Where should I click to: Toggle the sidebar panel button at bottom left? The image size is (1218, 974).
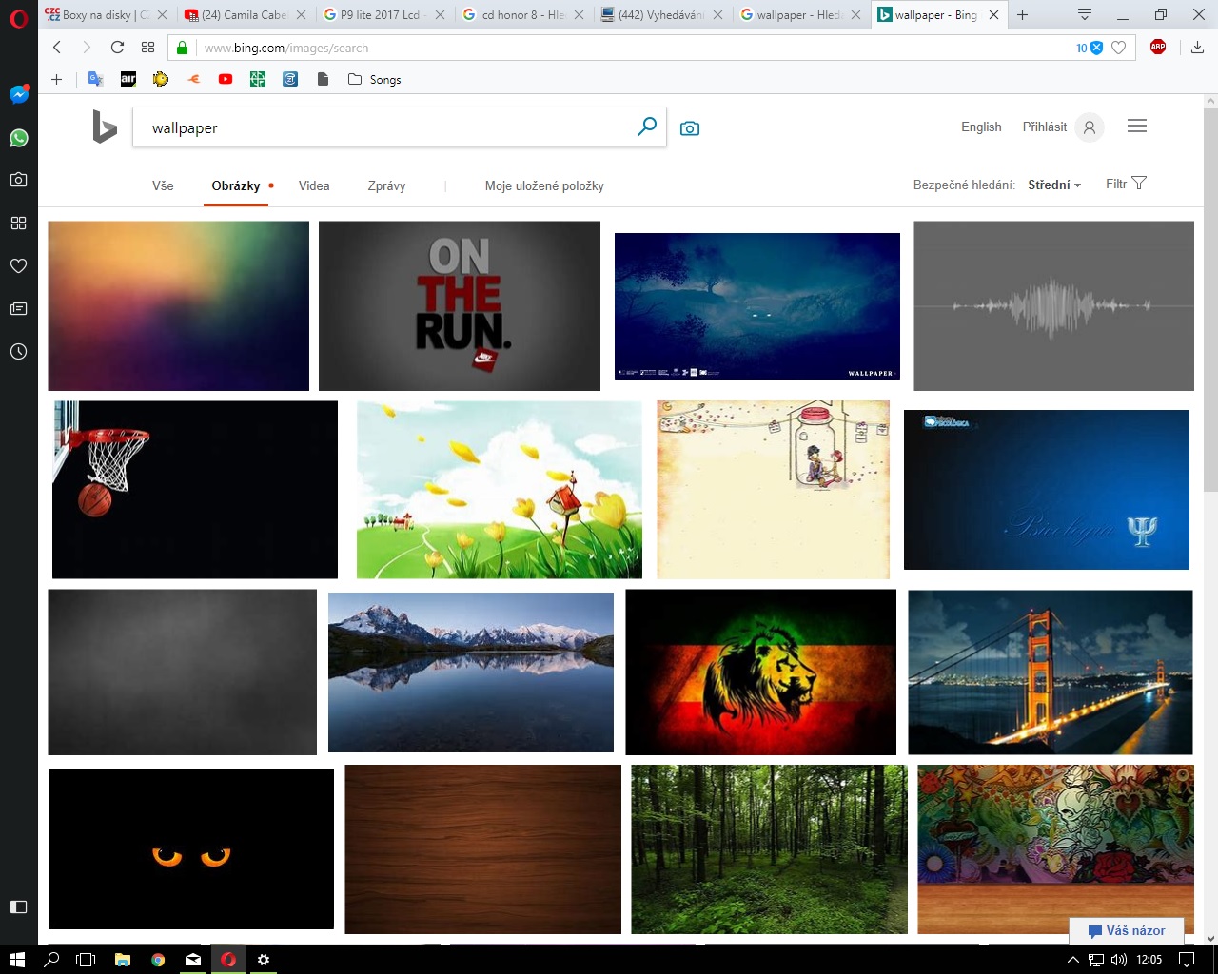[18, 906]
